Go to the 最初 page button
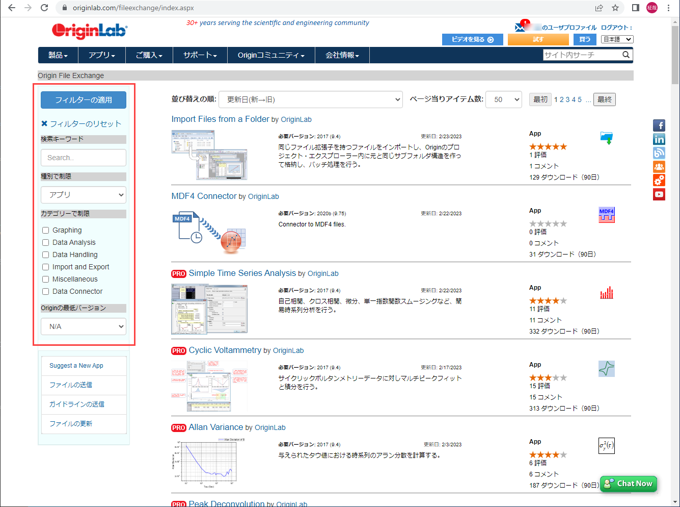The width and height of the screenshot is (680, 507). tap(540, 99)
